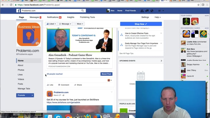Viewport: 210px width, 118px height.
Task: Click Home in the Facebook top bar
Action: click(x=120, y=10)
